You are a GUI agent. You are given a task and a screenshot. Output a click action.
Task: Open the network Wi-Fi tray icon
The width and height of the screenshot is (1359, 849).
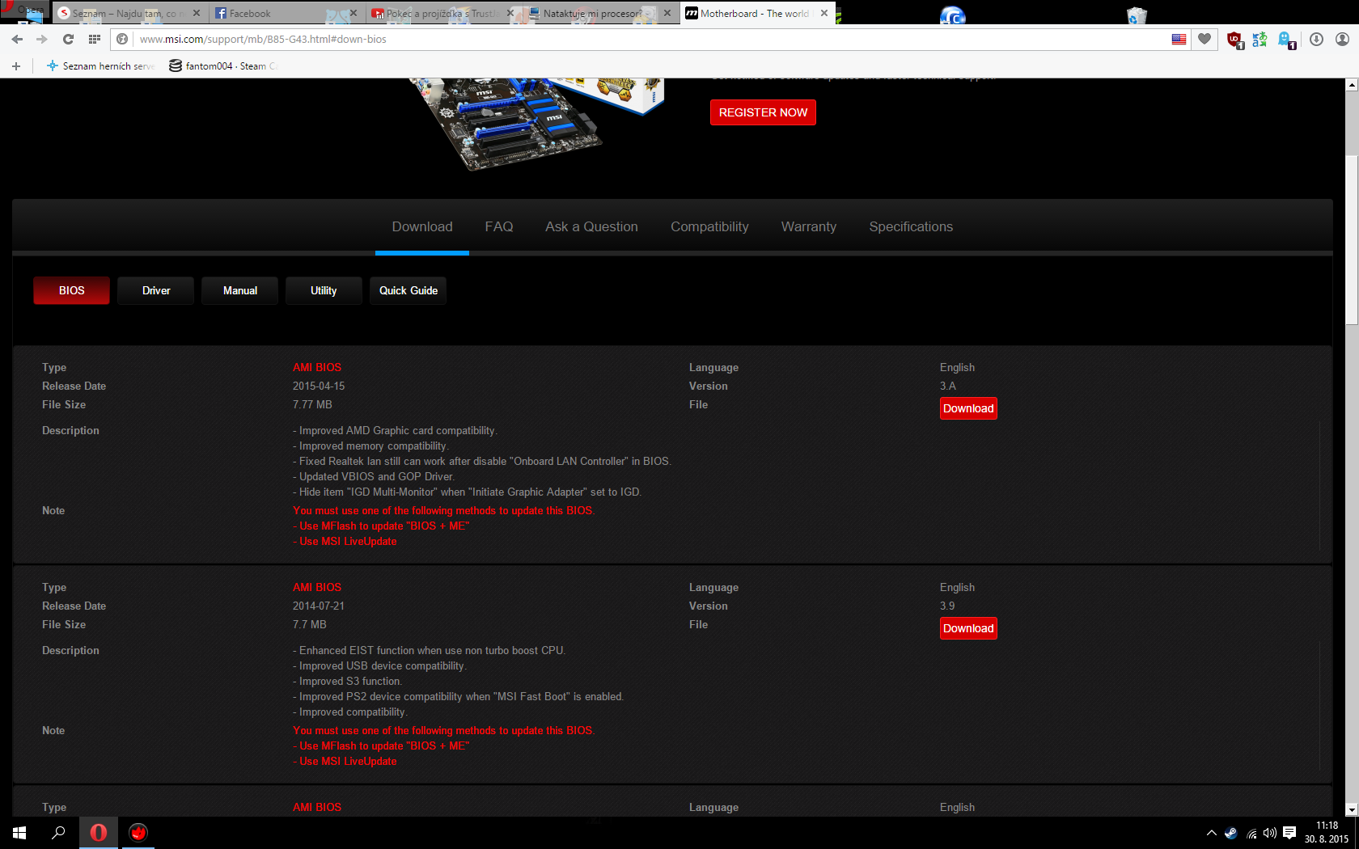[x=1251, y=833]
